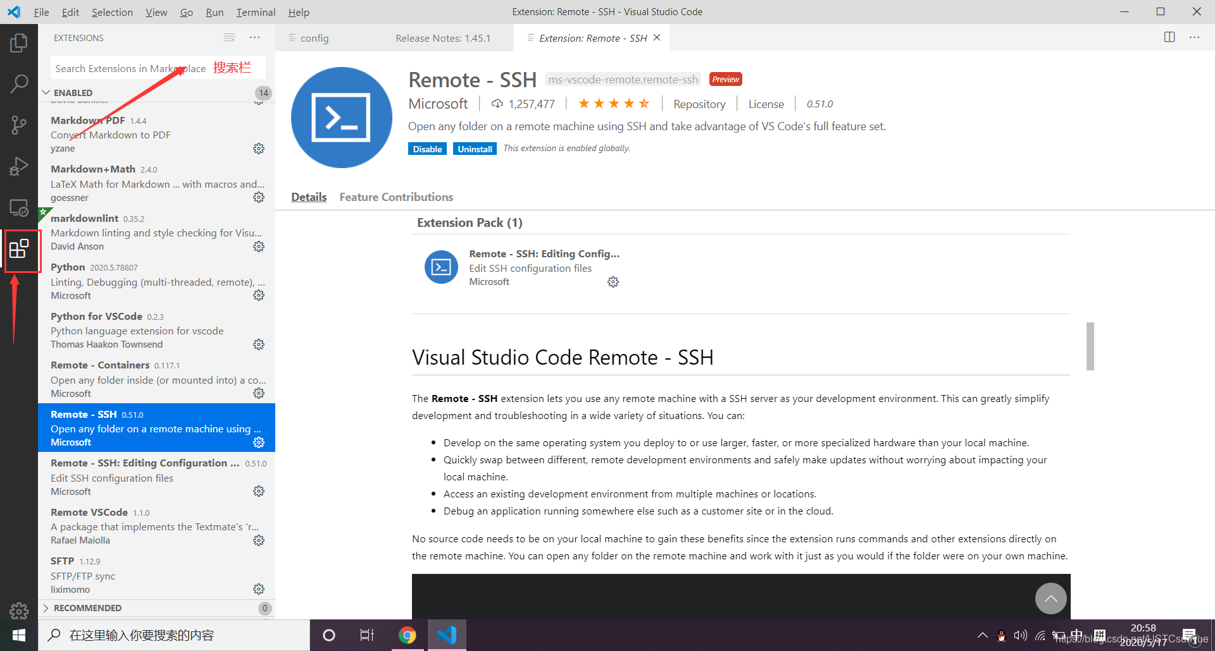The image size is (1215, 651).
Task: Click the Windows taskbar search box
Action: point(174,635)
